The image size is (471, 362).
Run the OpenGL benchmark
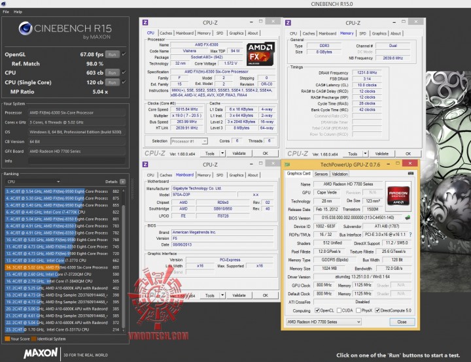(x=112, y=54)
